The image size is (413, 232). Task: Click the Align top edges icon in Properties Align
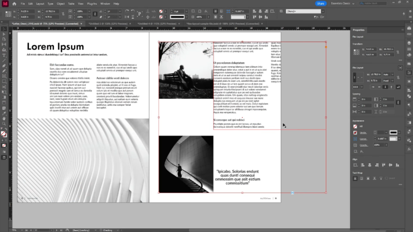click(x=383, y=165)
